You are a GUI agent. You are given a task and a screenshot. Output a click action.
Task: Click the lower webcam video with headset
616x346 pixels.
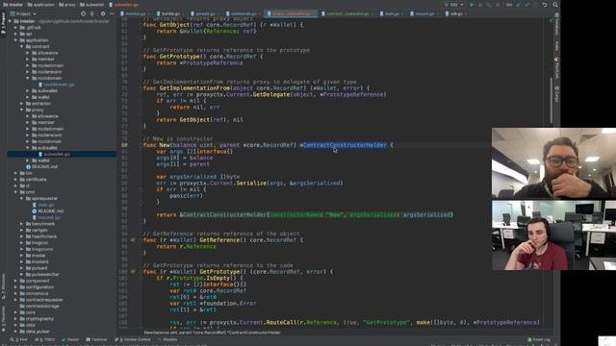(x=554, y=235)
